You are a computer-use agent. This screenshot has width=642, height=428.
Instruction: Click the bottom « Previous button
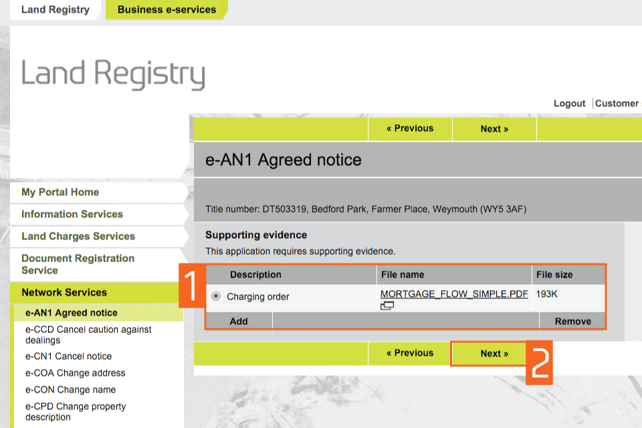[409, 353]
